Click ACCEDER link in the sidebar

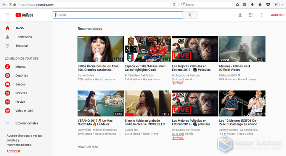click(13, 151)
